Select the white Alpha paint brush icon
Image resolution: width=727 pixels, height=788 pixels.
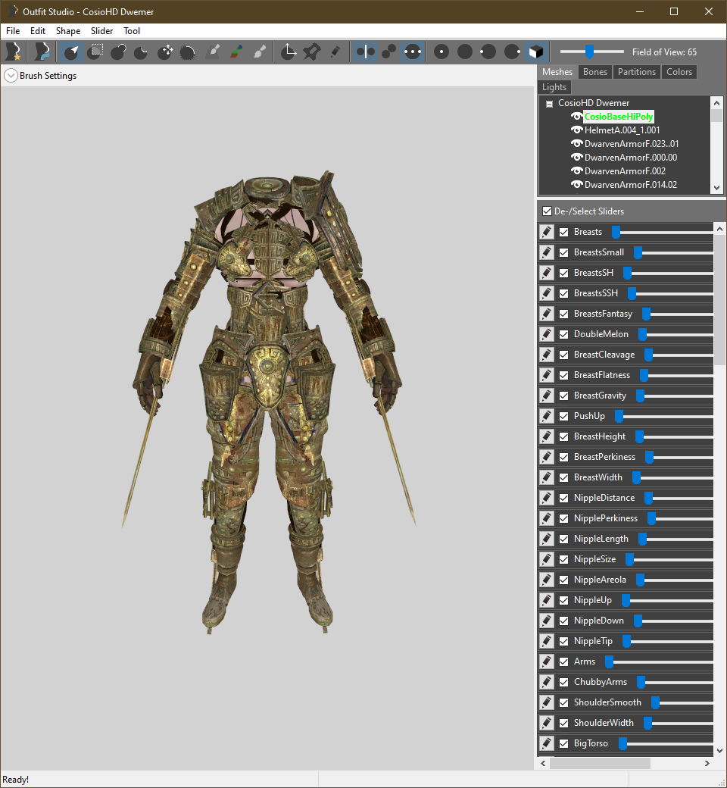(x=260, y=52)
